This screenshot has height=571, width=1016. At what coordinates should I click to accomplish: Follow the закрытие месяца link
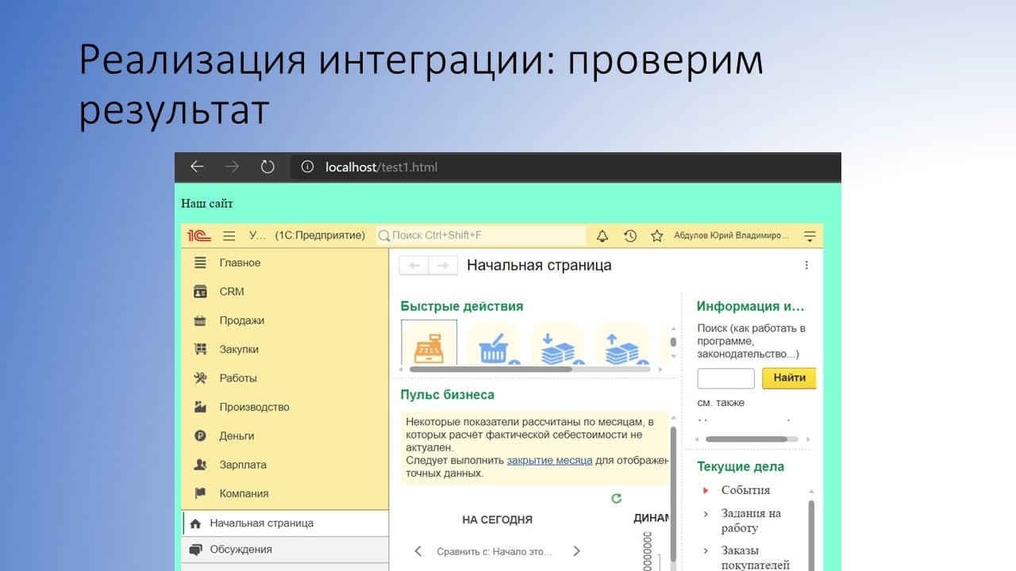(549, 460)
